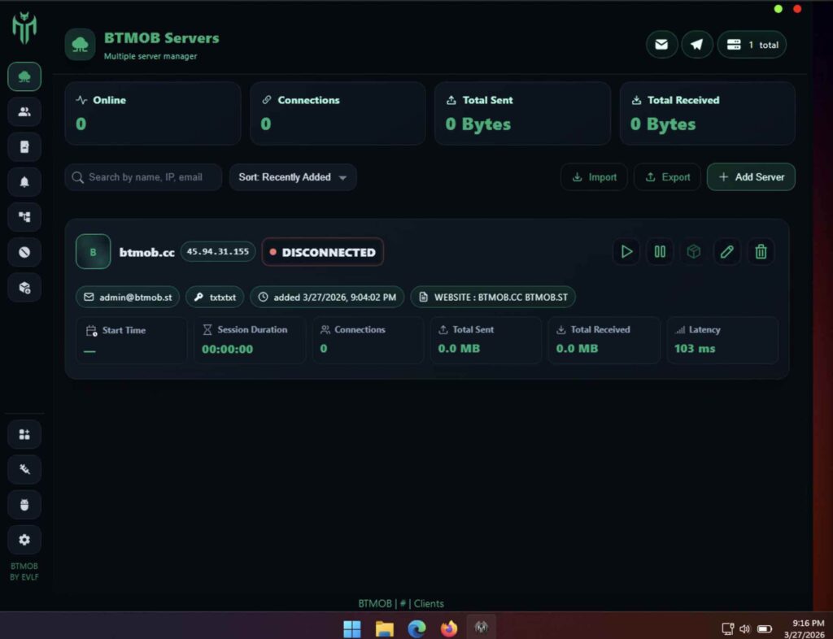Open the users group sidebar icon
Image resolution: width=833 pixels, height=639 pixels.
24,112
